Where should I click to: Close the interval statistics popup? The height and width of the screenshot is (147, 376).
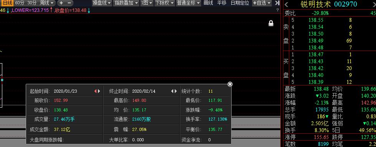[x=230, y=84]
